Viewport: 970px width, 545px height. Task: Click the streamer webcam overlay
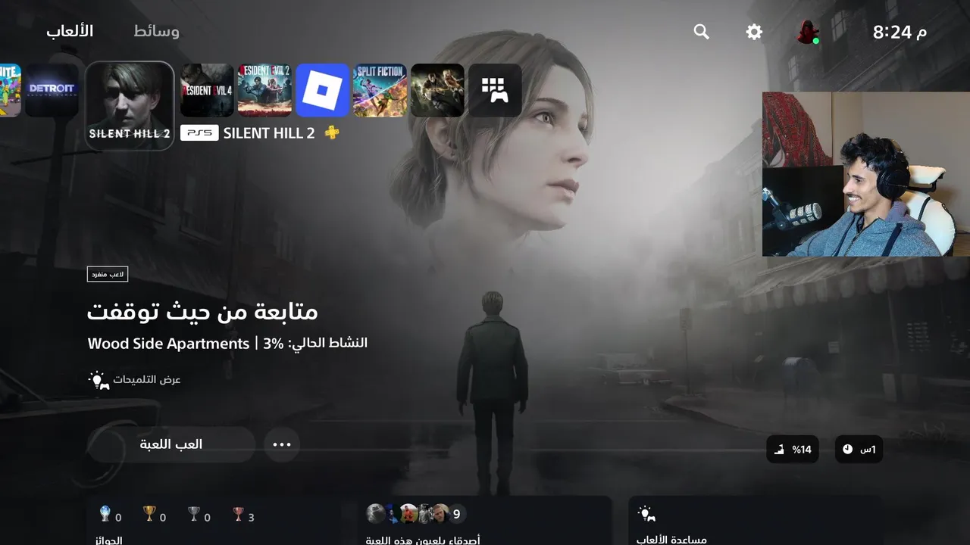[x=866, y=174]
